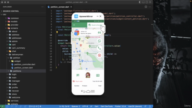Click Flutter: 3.3.4 version entry
This screenshot has width=192, height=108.
tap(120, 106)
